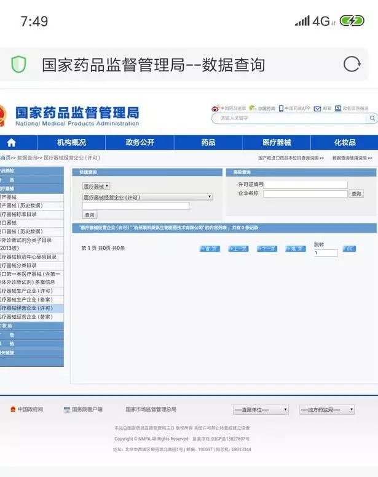Collapse the 医疗器械 sidebar section

32,188
